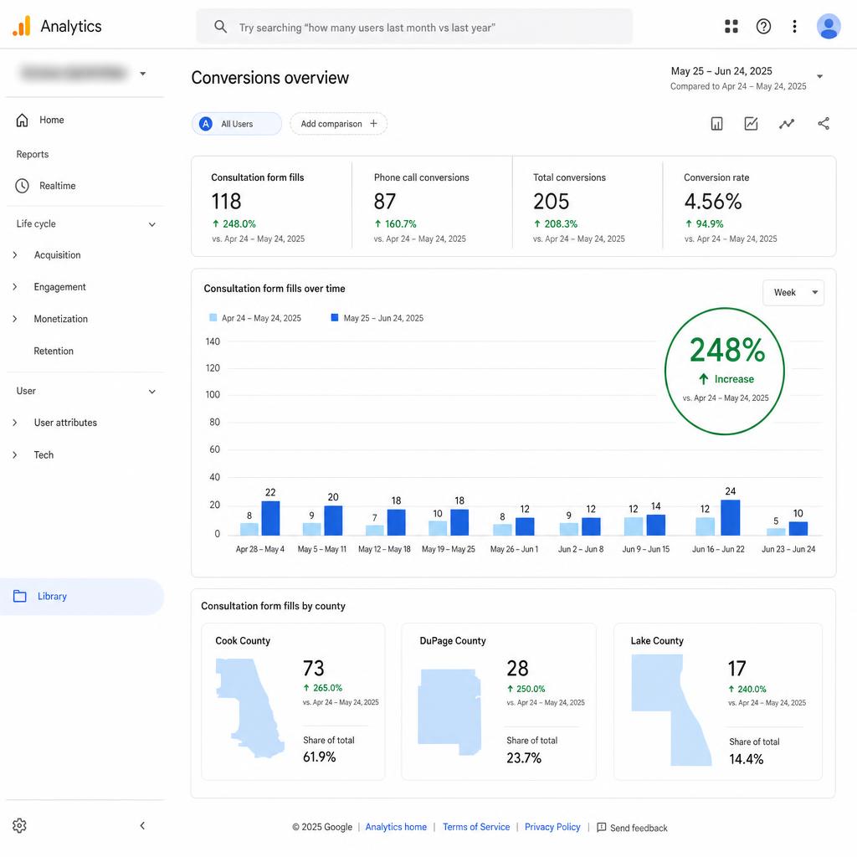Viewport: 857px width, 857px height.
Task: Click the Cook County map shape
Action: [x=249, y=707]
